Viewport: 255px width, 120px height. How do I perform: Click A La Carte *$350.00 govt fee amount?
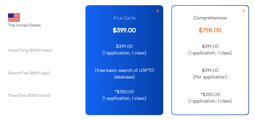(x=124, y=92)
